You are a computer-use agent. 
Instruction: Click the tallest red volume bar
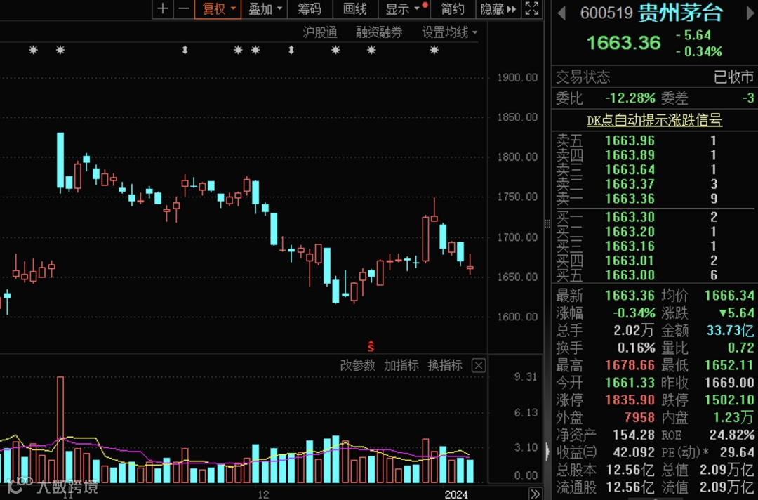tap(60, 429)
